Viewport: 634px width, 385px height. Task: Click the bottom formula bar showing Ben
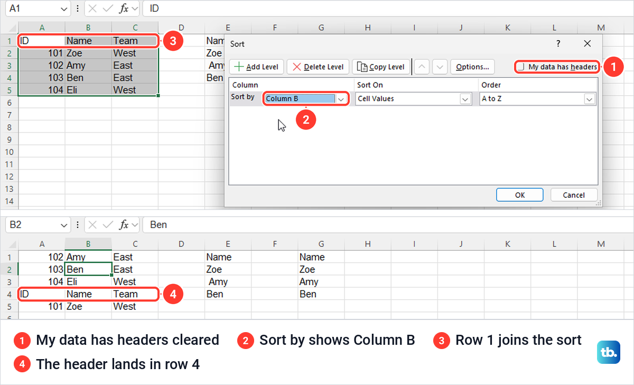(x=388, y=225)
